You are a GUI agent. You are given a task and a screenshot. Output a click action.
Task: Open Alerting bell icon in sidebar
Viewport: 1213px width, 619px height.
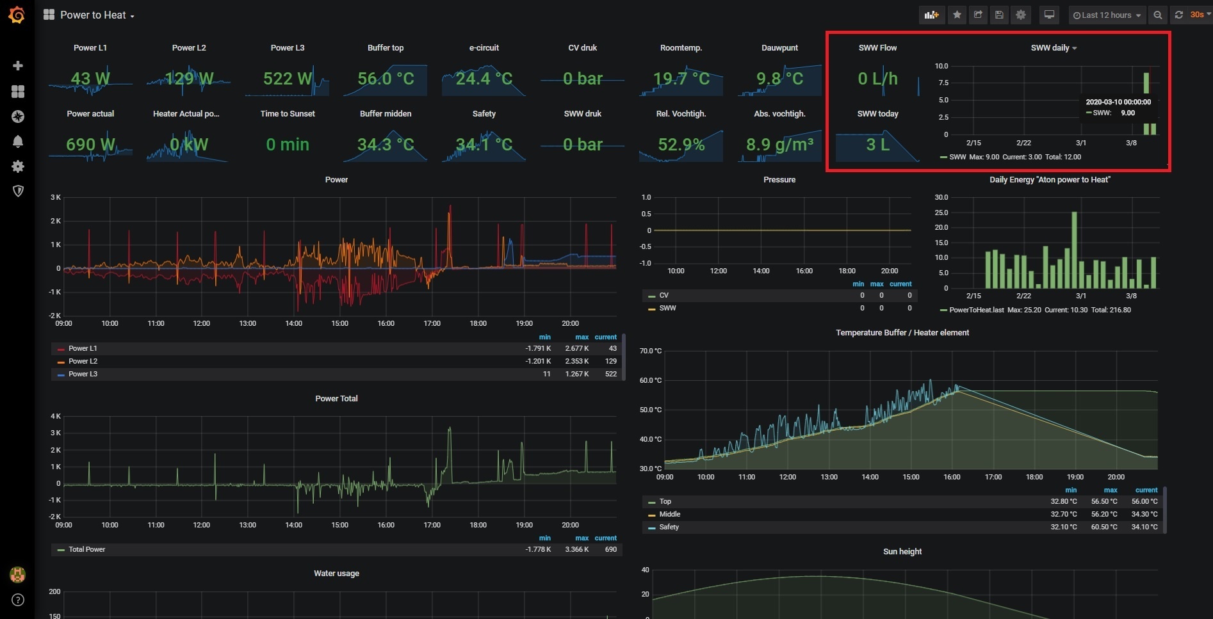18,141
